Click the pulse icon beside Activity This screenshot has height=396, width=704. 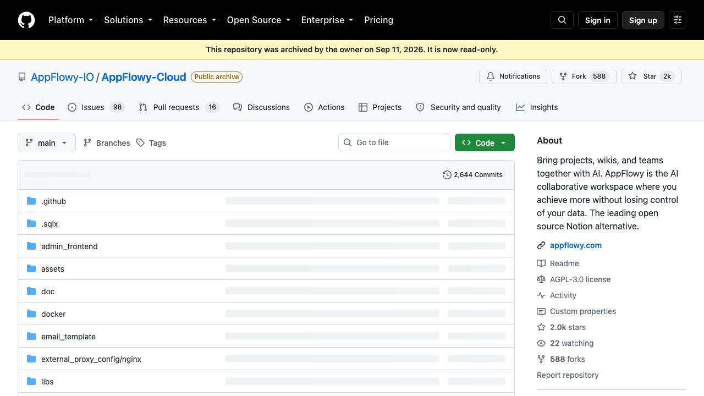pos(541,295)
